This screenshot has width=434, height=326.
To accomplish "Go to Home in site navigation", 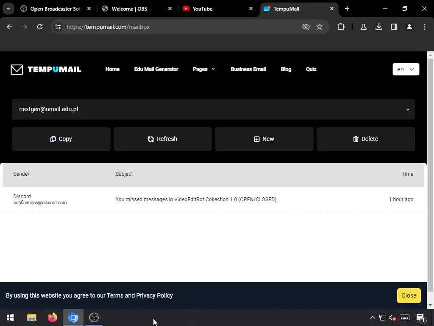I will (112, 69).
